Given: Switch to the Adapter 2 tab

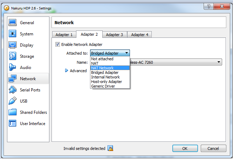Looking at the screenshot, I should click(89, 34).
